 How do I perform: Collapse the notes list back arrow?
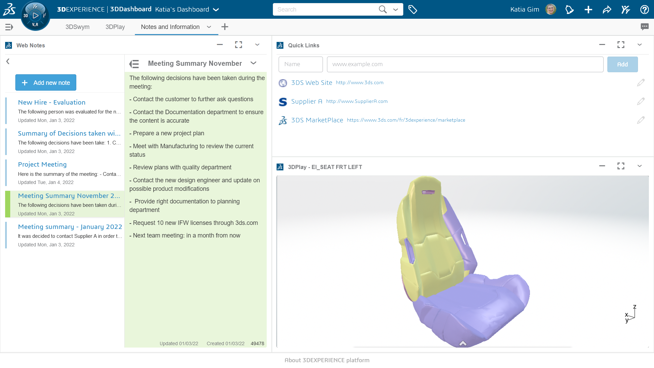click(x=8, y=61)
